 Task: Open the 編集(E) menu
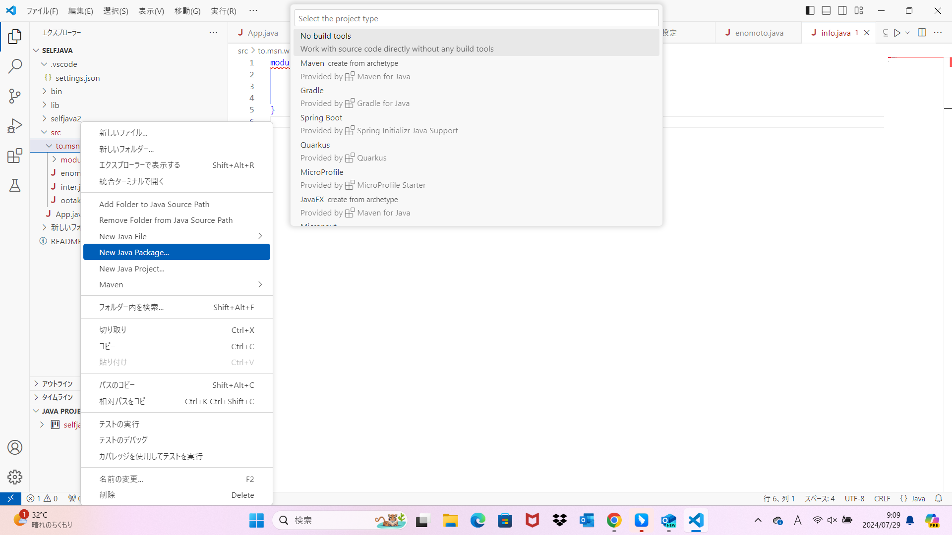click(x=80, y=10)
